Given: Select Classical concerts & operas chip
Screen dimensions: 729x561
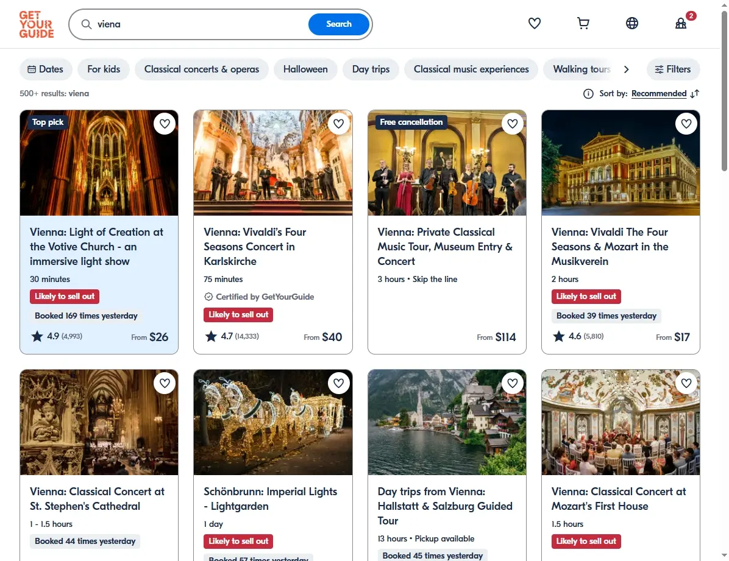Looking at the screenshot, I should tap(202, 69).
